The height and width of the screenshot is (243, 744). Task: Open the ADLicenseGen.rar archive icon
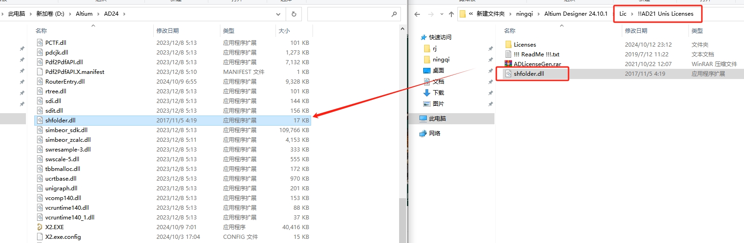pos(508,64)
